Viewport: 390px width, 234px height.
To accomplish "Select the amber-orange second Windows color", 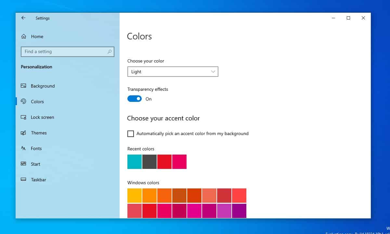I will (149, 196).
